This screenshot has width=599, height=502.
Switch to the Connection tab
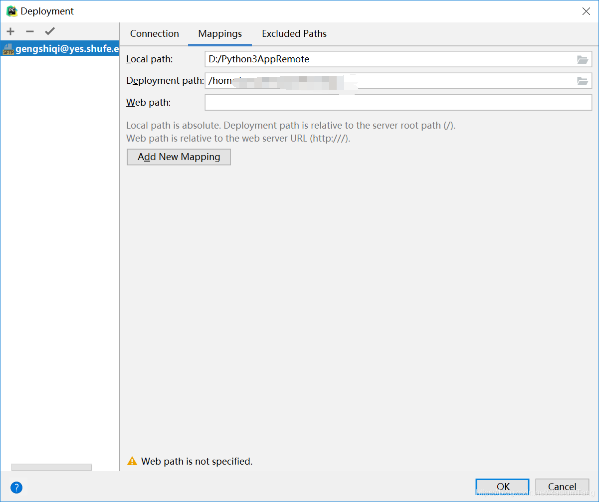coord(155,34)
